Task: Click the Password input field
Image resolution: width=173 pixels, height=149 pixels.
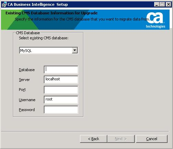Action: (61, 110)
